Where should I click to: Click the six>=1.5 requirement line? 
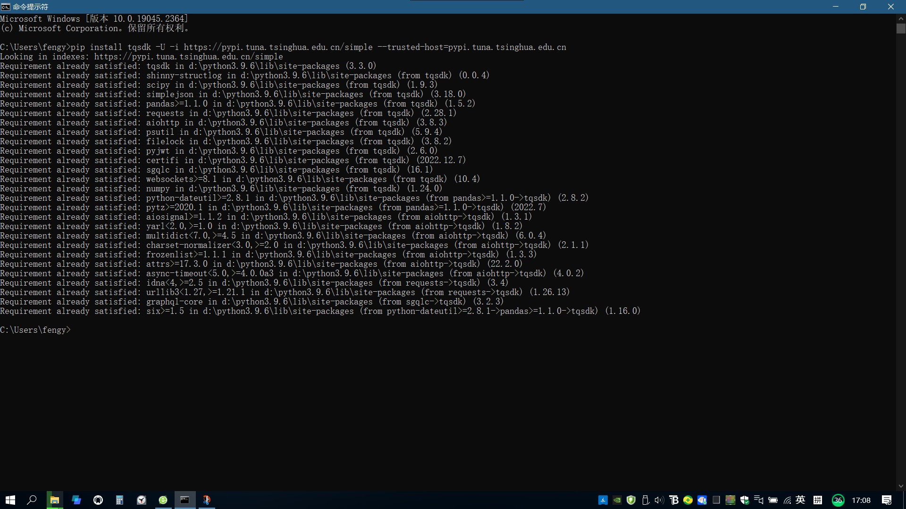[x=320, y=311]
